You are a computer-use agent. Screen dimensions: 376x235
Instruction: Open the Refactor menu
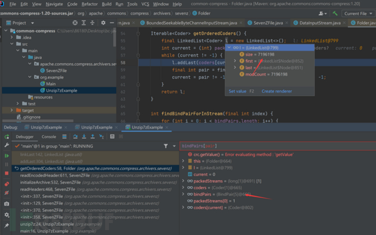click(90, 4)
